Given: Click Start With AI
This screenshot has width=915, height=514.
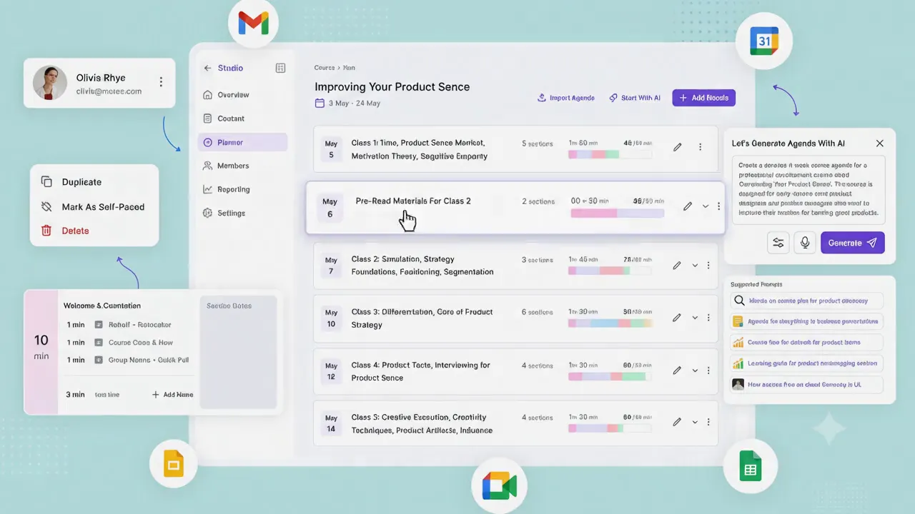Looking at the screenshot, I should pos(635,98).
